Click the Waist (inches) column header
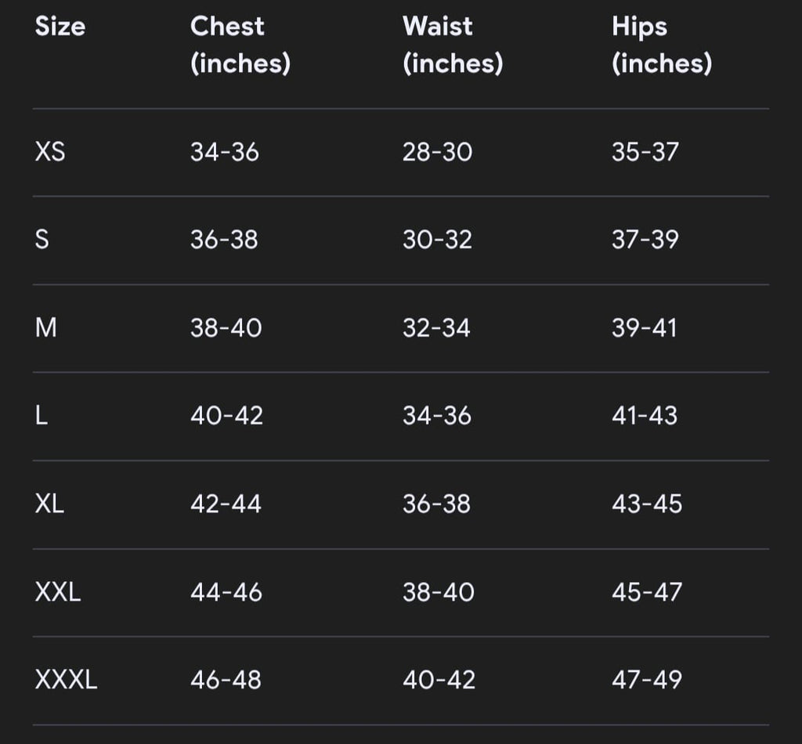Image resolution: width=802 pixels, height=744 pixels. click(x=452, y=45)
